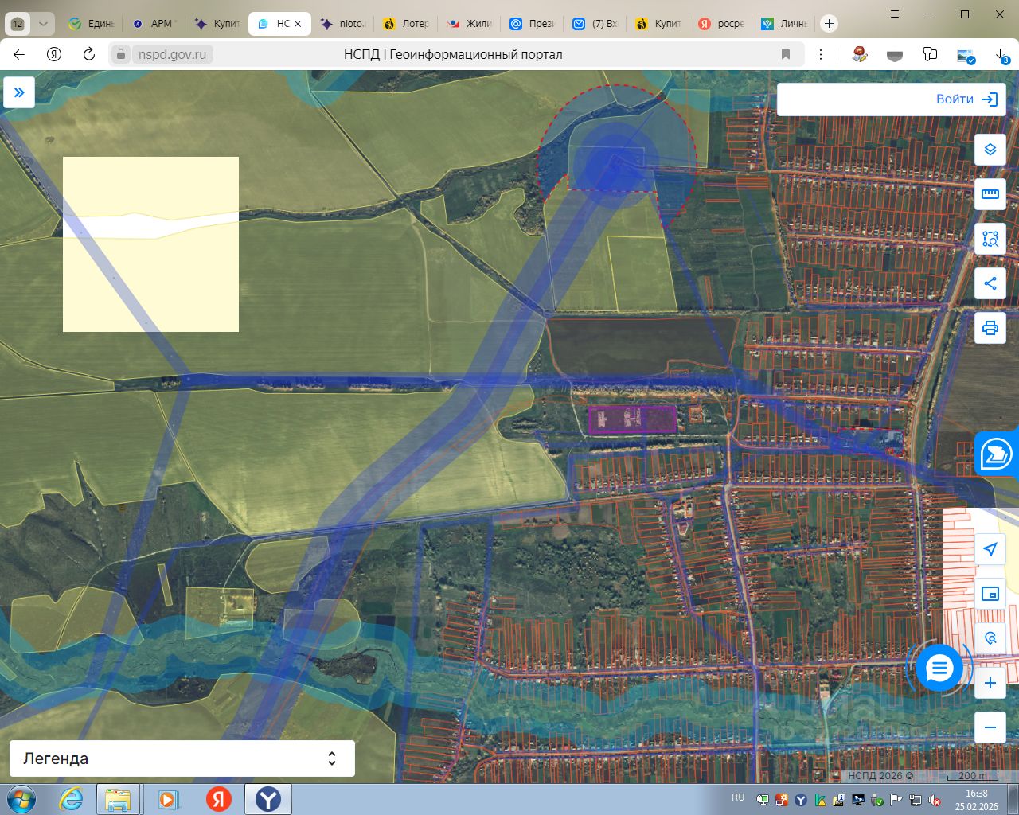Click the Войти login button

click(x=966, y=99)
